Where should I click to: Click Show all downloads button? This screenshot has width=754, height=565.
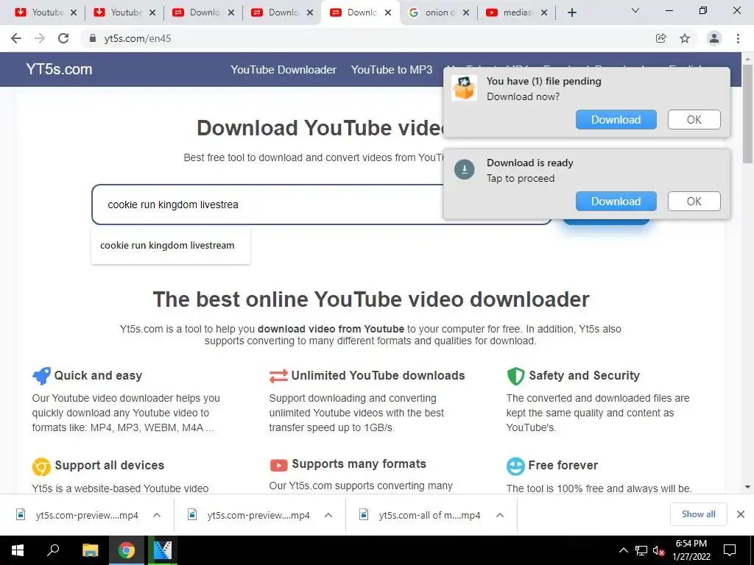[698, 514]
